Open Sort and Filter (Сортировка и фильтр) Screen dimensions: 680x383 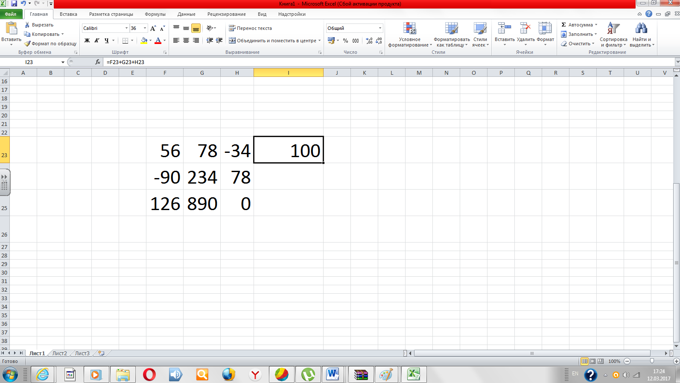(x=613, y=35)
